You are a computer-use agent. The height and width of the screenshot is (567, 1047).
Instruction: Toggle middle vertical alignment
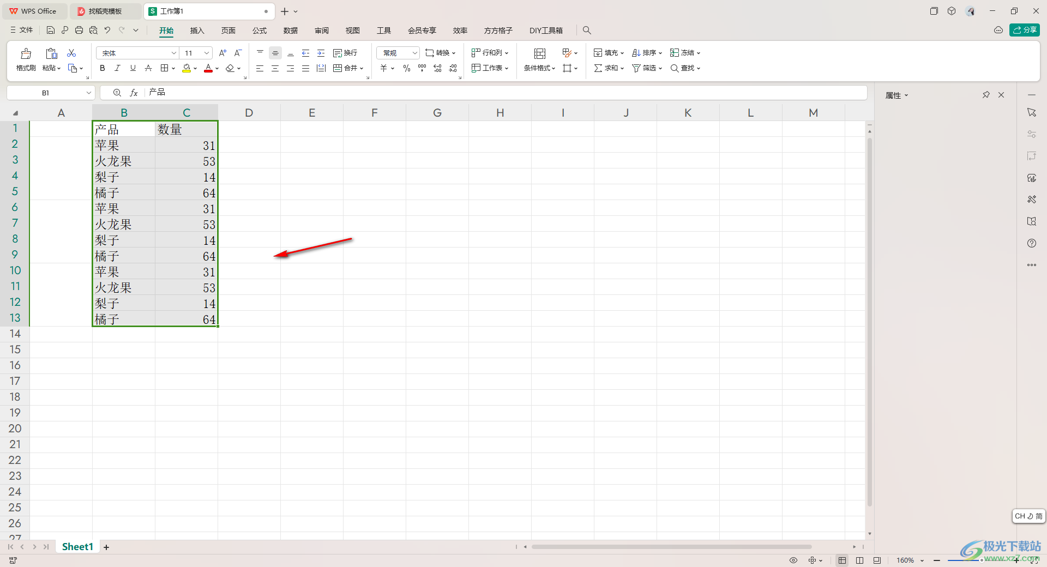275,53
